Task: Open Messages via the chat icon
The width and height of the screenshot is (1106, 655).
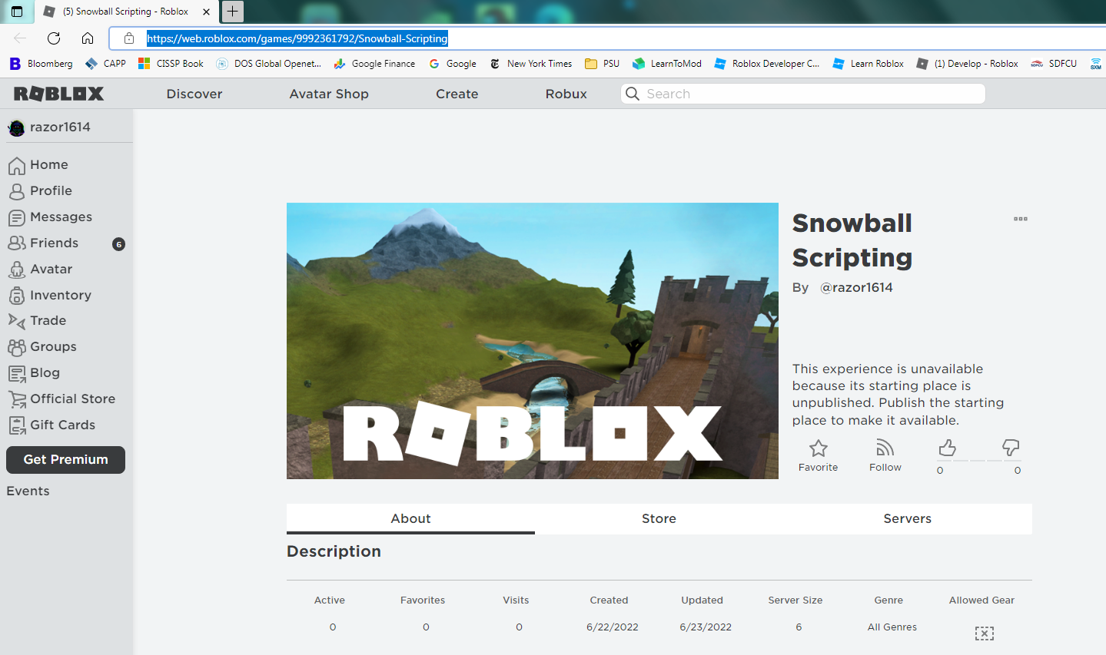Action: (x=16, y=217)
